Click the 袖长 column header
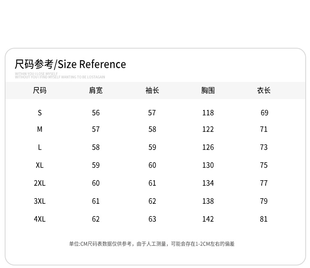The width and height of the screenshot is (310, 268). (x=152, y=91)
